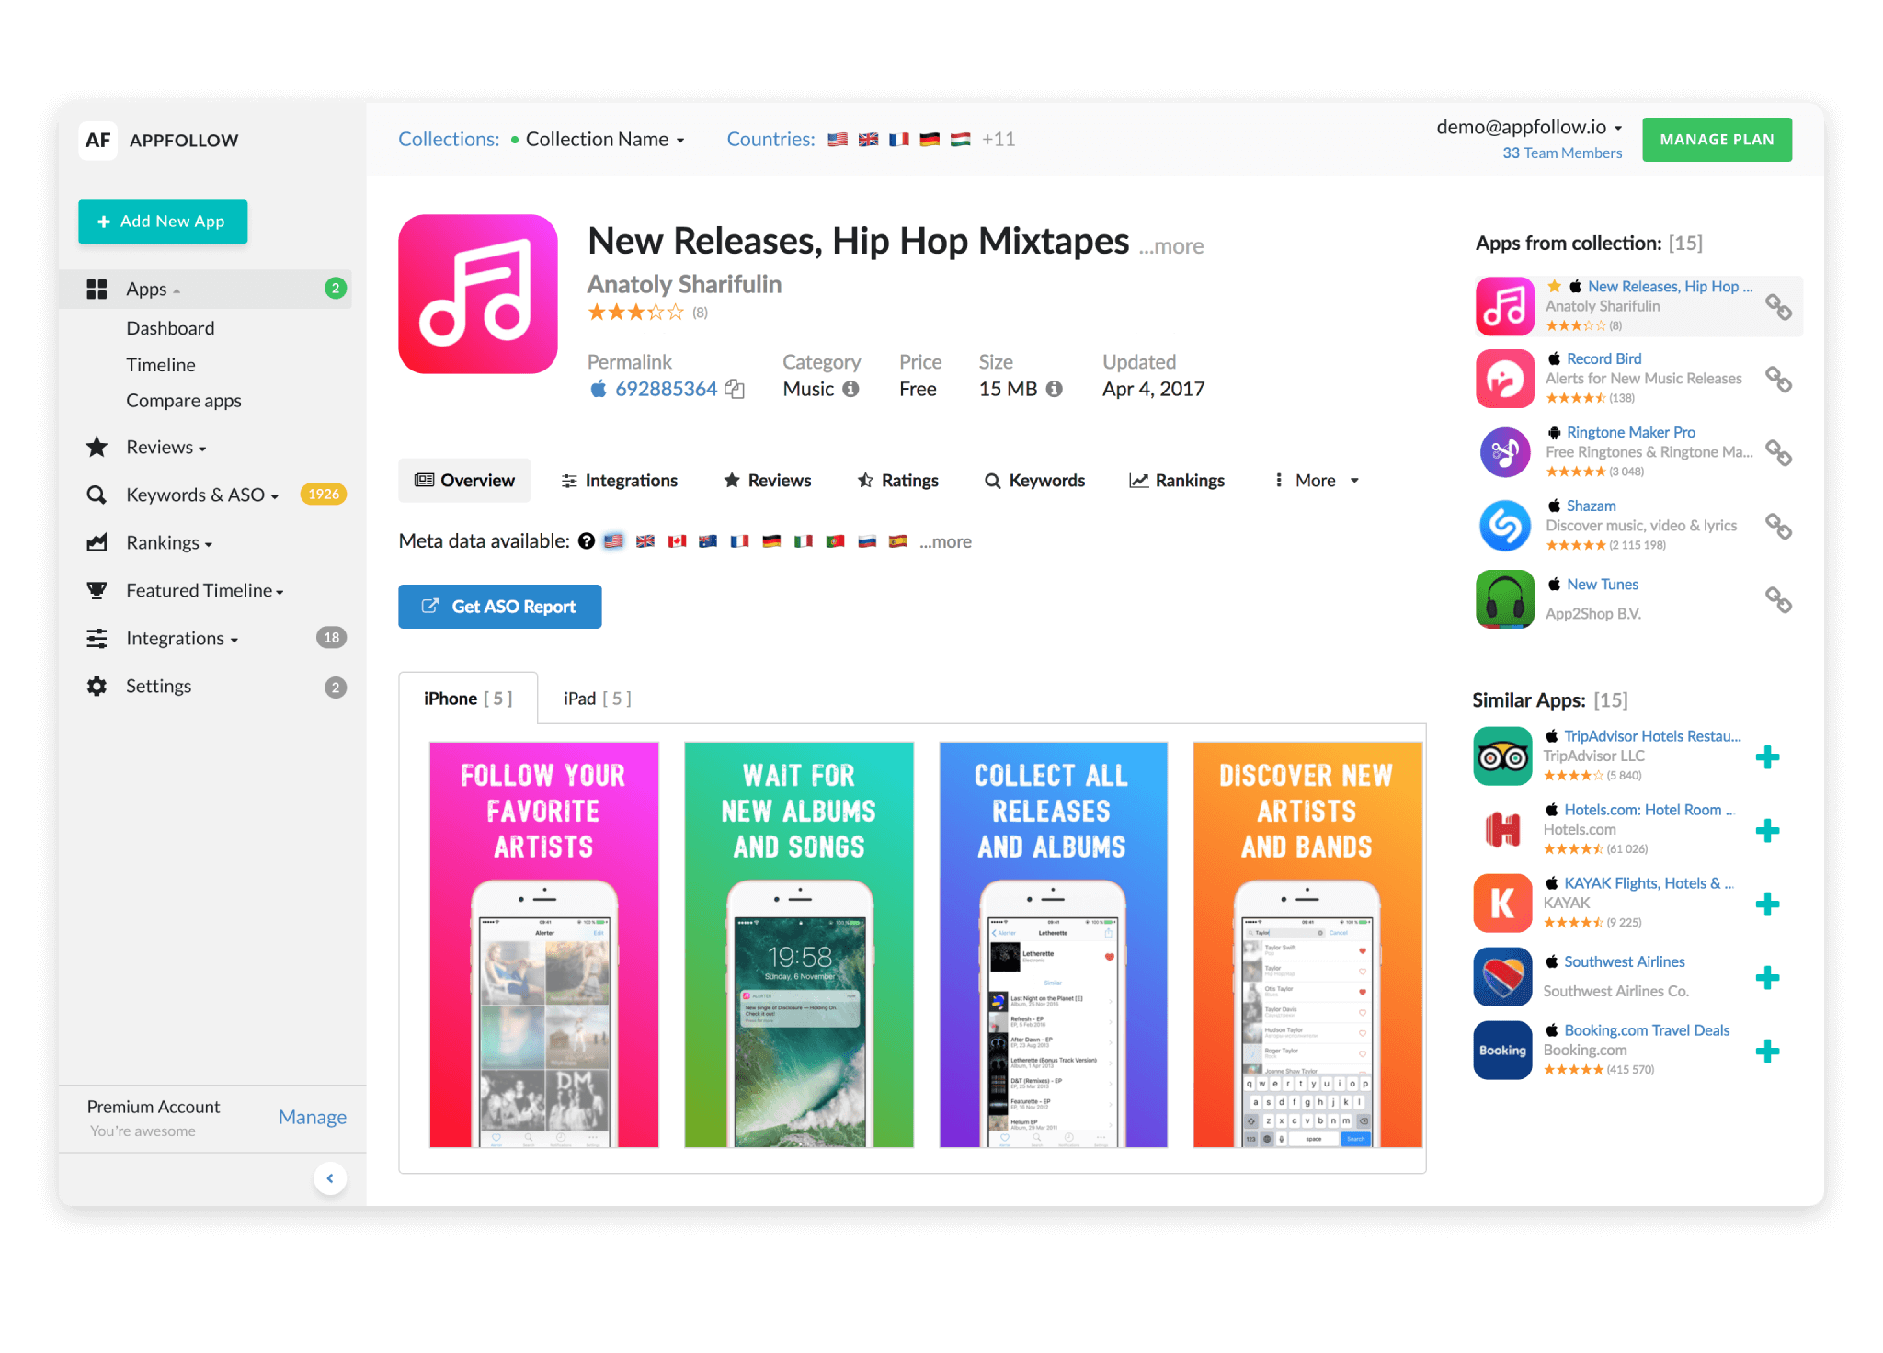Click the Featured Timeline trophy icon

[97, 590]
